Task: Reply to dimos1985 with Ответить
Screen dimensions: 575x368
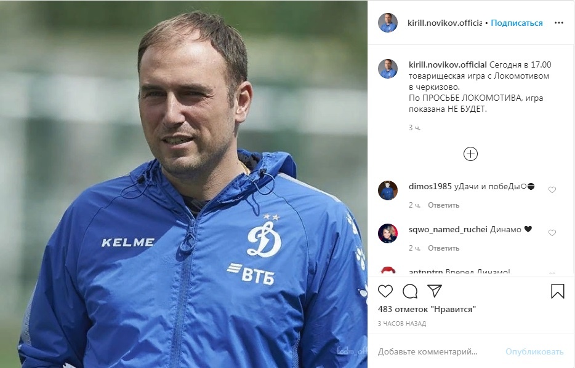Action: coord(443,205)
